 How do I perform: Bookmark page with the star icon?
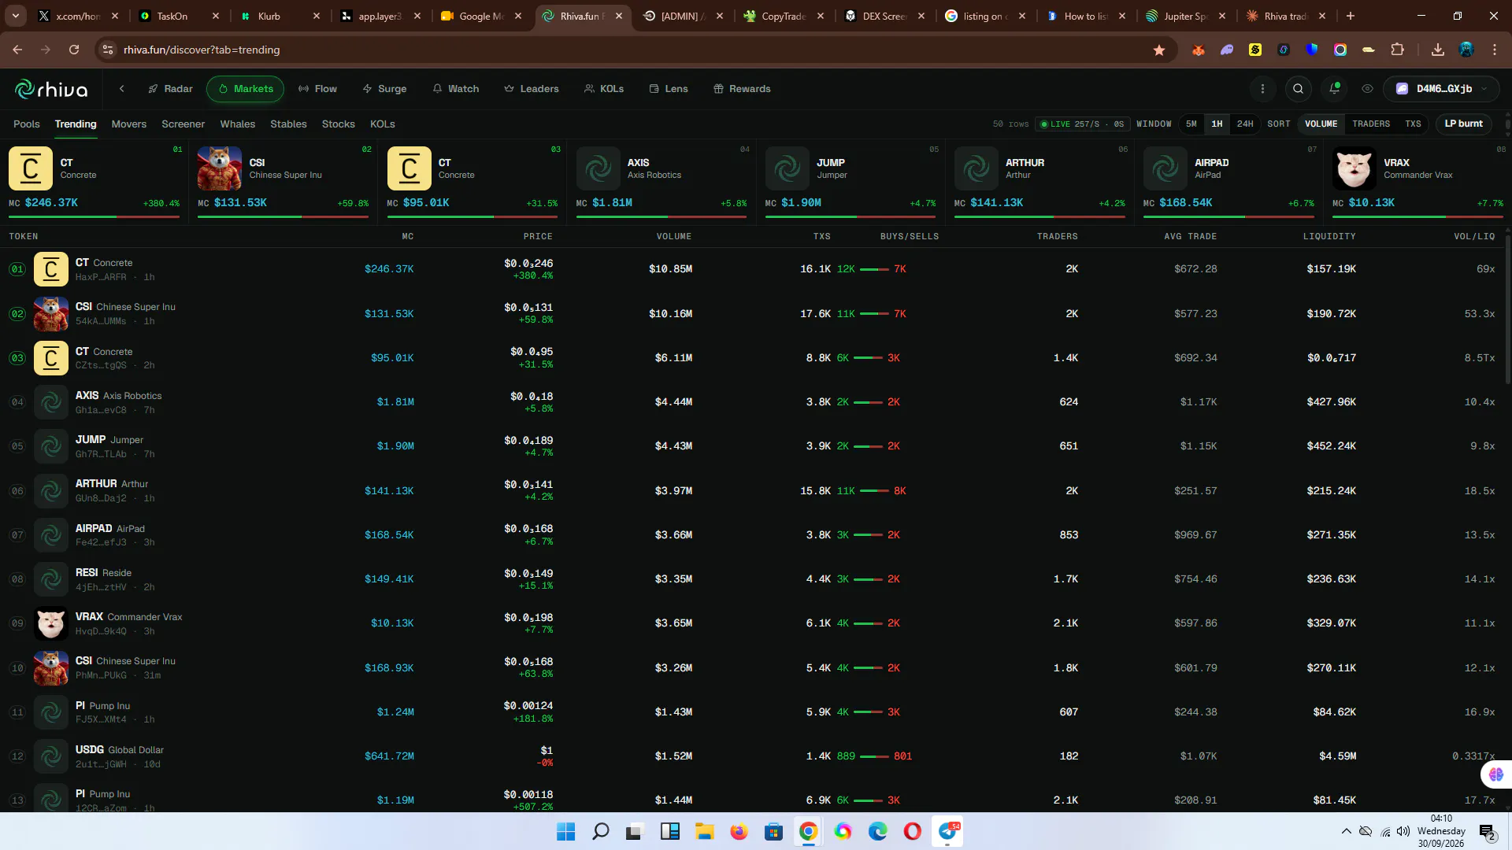[1158, 50]
